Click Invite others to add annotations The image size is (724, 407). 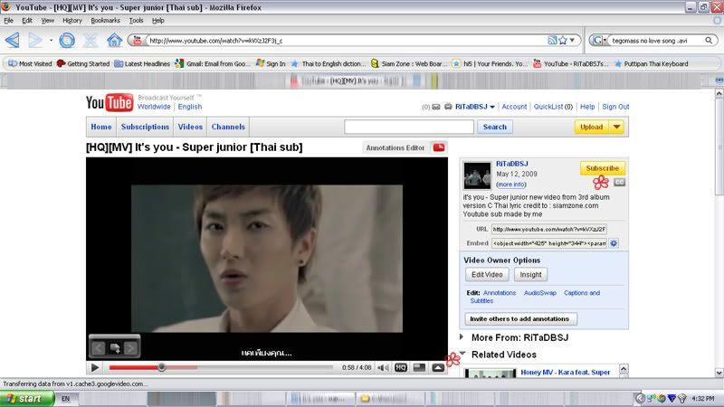(520, 319)
